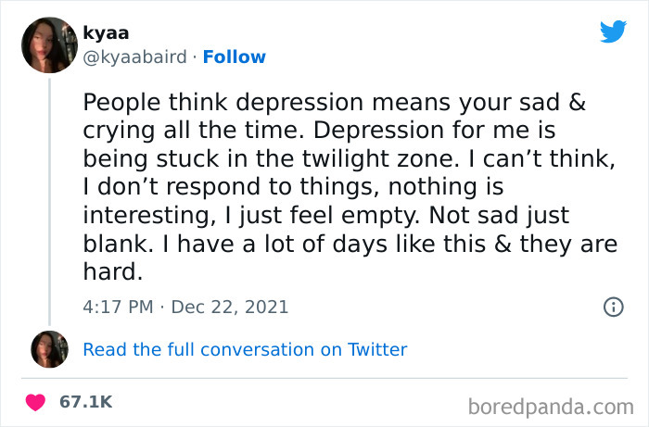Click the "4:17 PM" time stamp
This screenshot has width=649, height=427.
(116, 307)
